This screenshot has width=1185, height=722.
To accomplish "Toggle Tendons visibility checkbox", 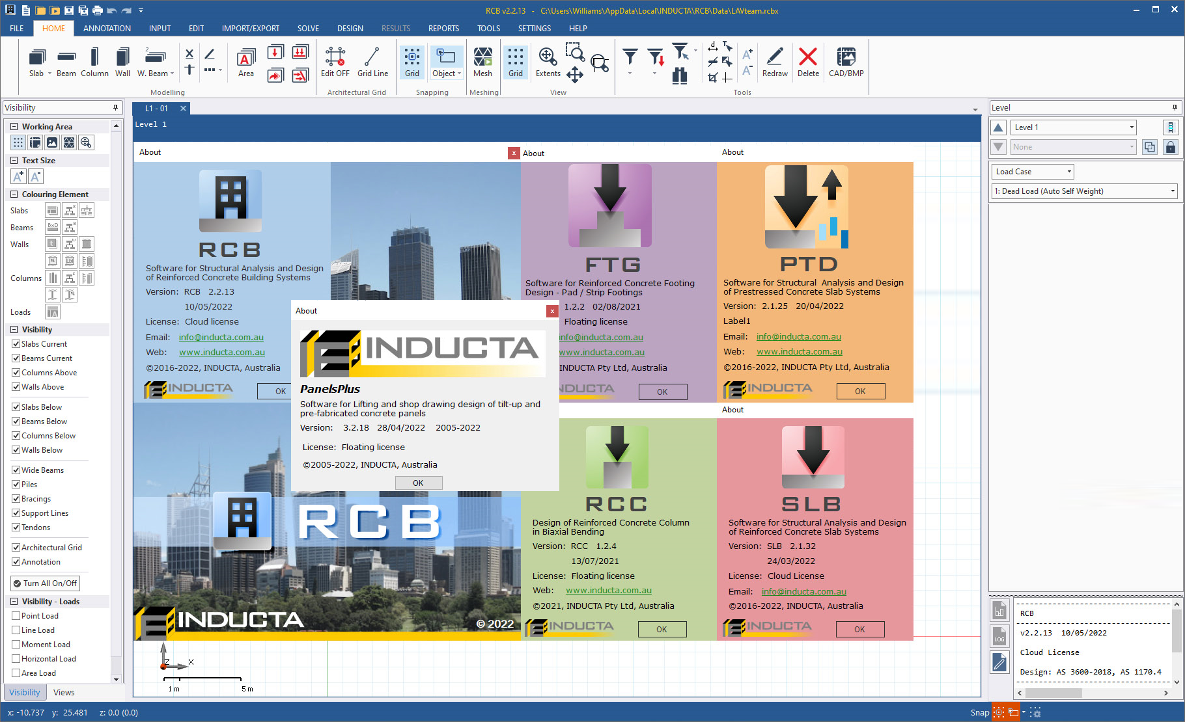I will [x=16, y=528].
